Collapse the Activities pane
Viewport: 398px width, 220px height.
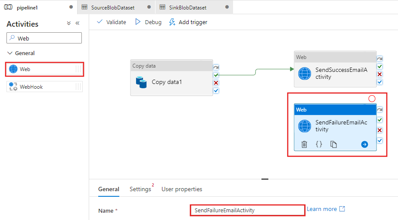pos(78,23)
